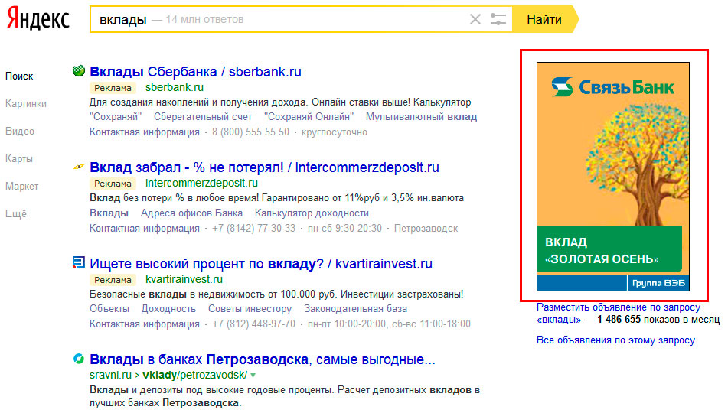Click the Найти search button
Image resolution: width=728 pixels, height=413 pixels.
544,19
